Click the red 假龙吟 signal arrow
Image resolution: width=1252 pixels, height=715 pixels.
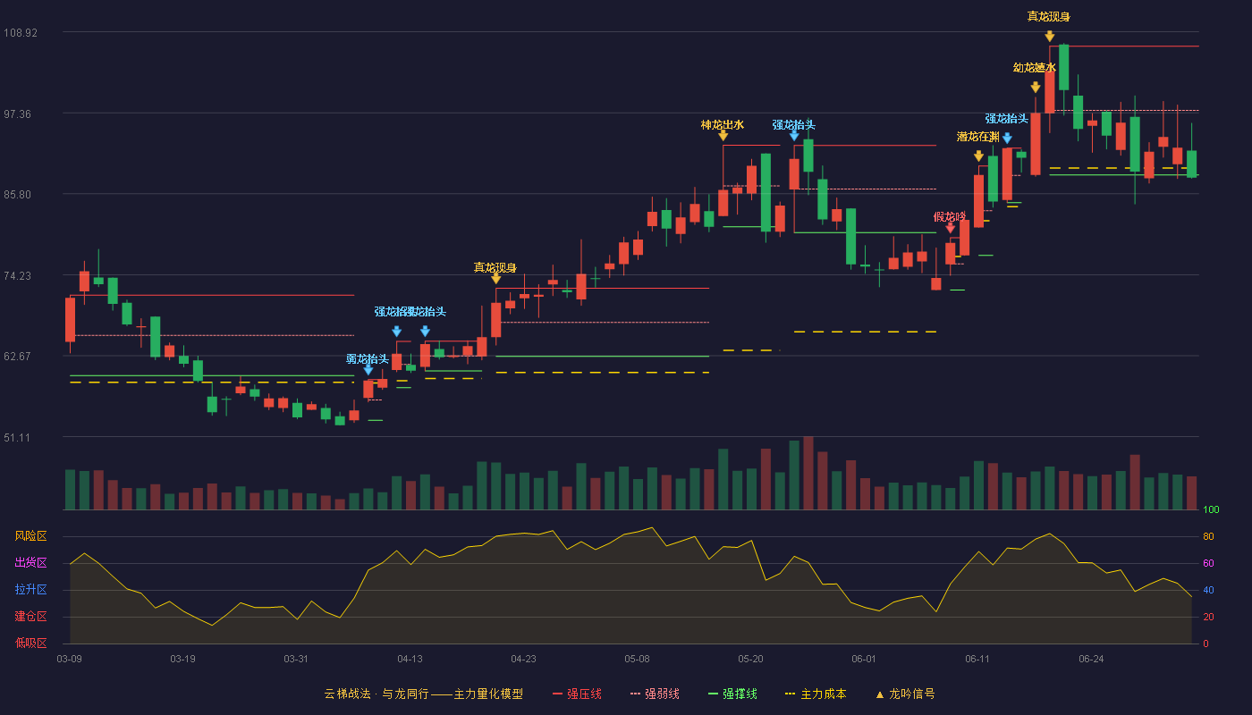[950, 228]
